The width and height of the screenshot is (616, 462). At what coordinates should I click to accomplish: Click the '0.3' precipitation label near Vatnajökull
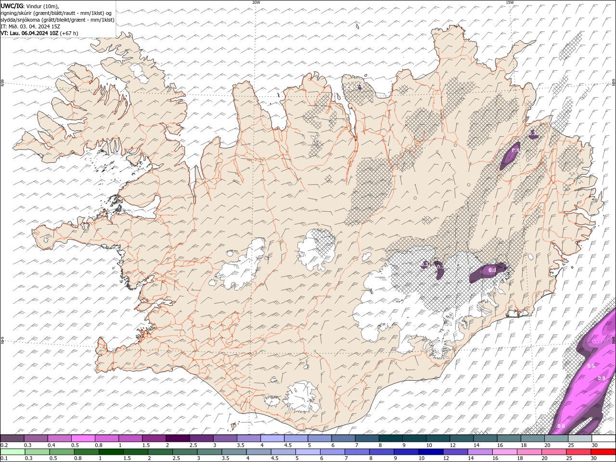click(424, 264)
